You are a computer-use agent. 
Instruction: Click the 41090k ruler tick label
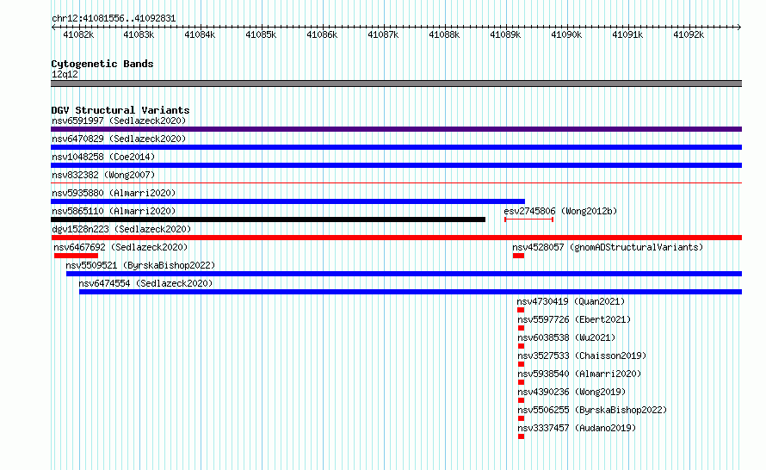click(x=566, y=34)
